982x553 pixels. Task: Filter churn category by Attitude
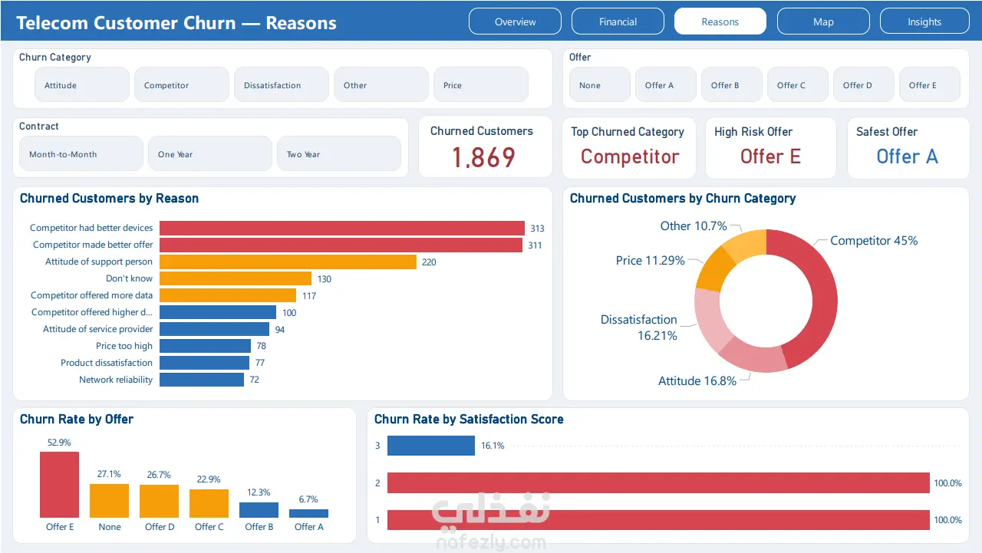tap(82, 85)
